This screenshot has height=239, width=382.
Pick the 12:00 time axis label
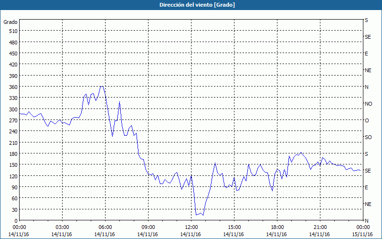click(x=191, y=228)
